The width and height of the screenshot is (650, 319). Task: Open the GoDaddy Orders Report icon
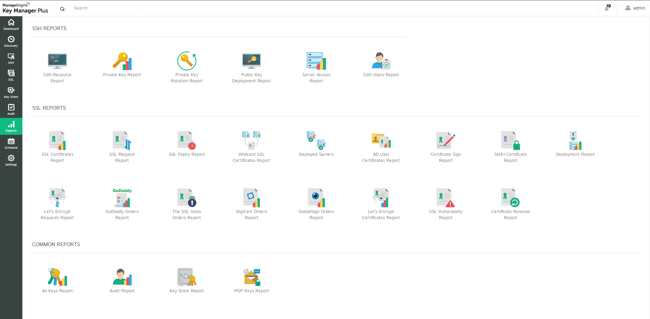122,198
